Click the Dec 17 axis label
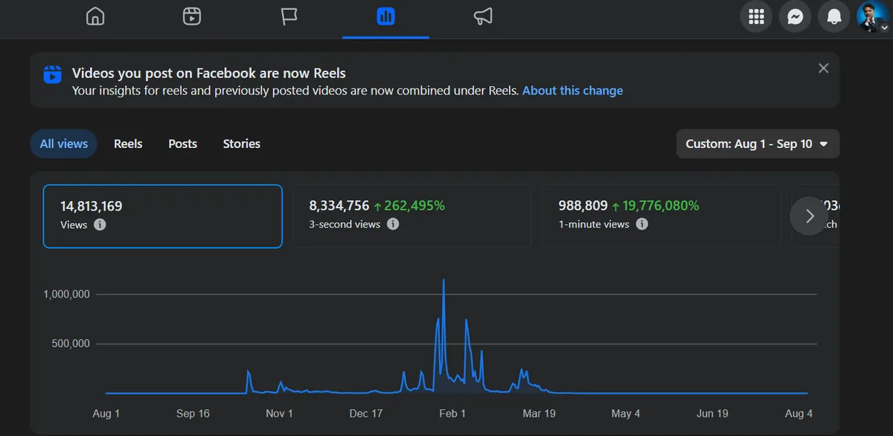The height and width of the screenshot is (436, 893). pos(365,414)
